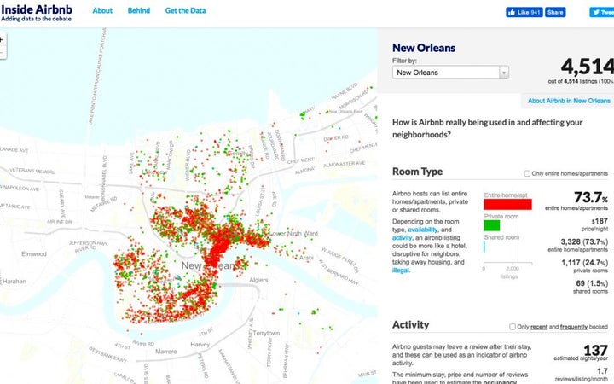The height and width of the screenshot is (384, 614).
Task: Click the 3,328 (73.7%) entire home count
Action: click(584, 241)
